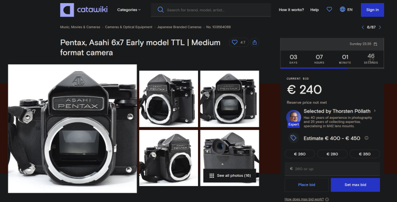Choose the € 350 quick bid
This screenshot has width=397, height=202.
(365, 154)
